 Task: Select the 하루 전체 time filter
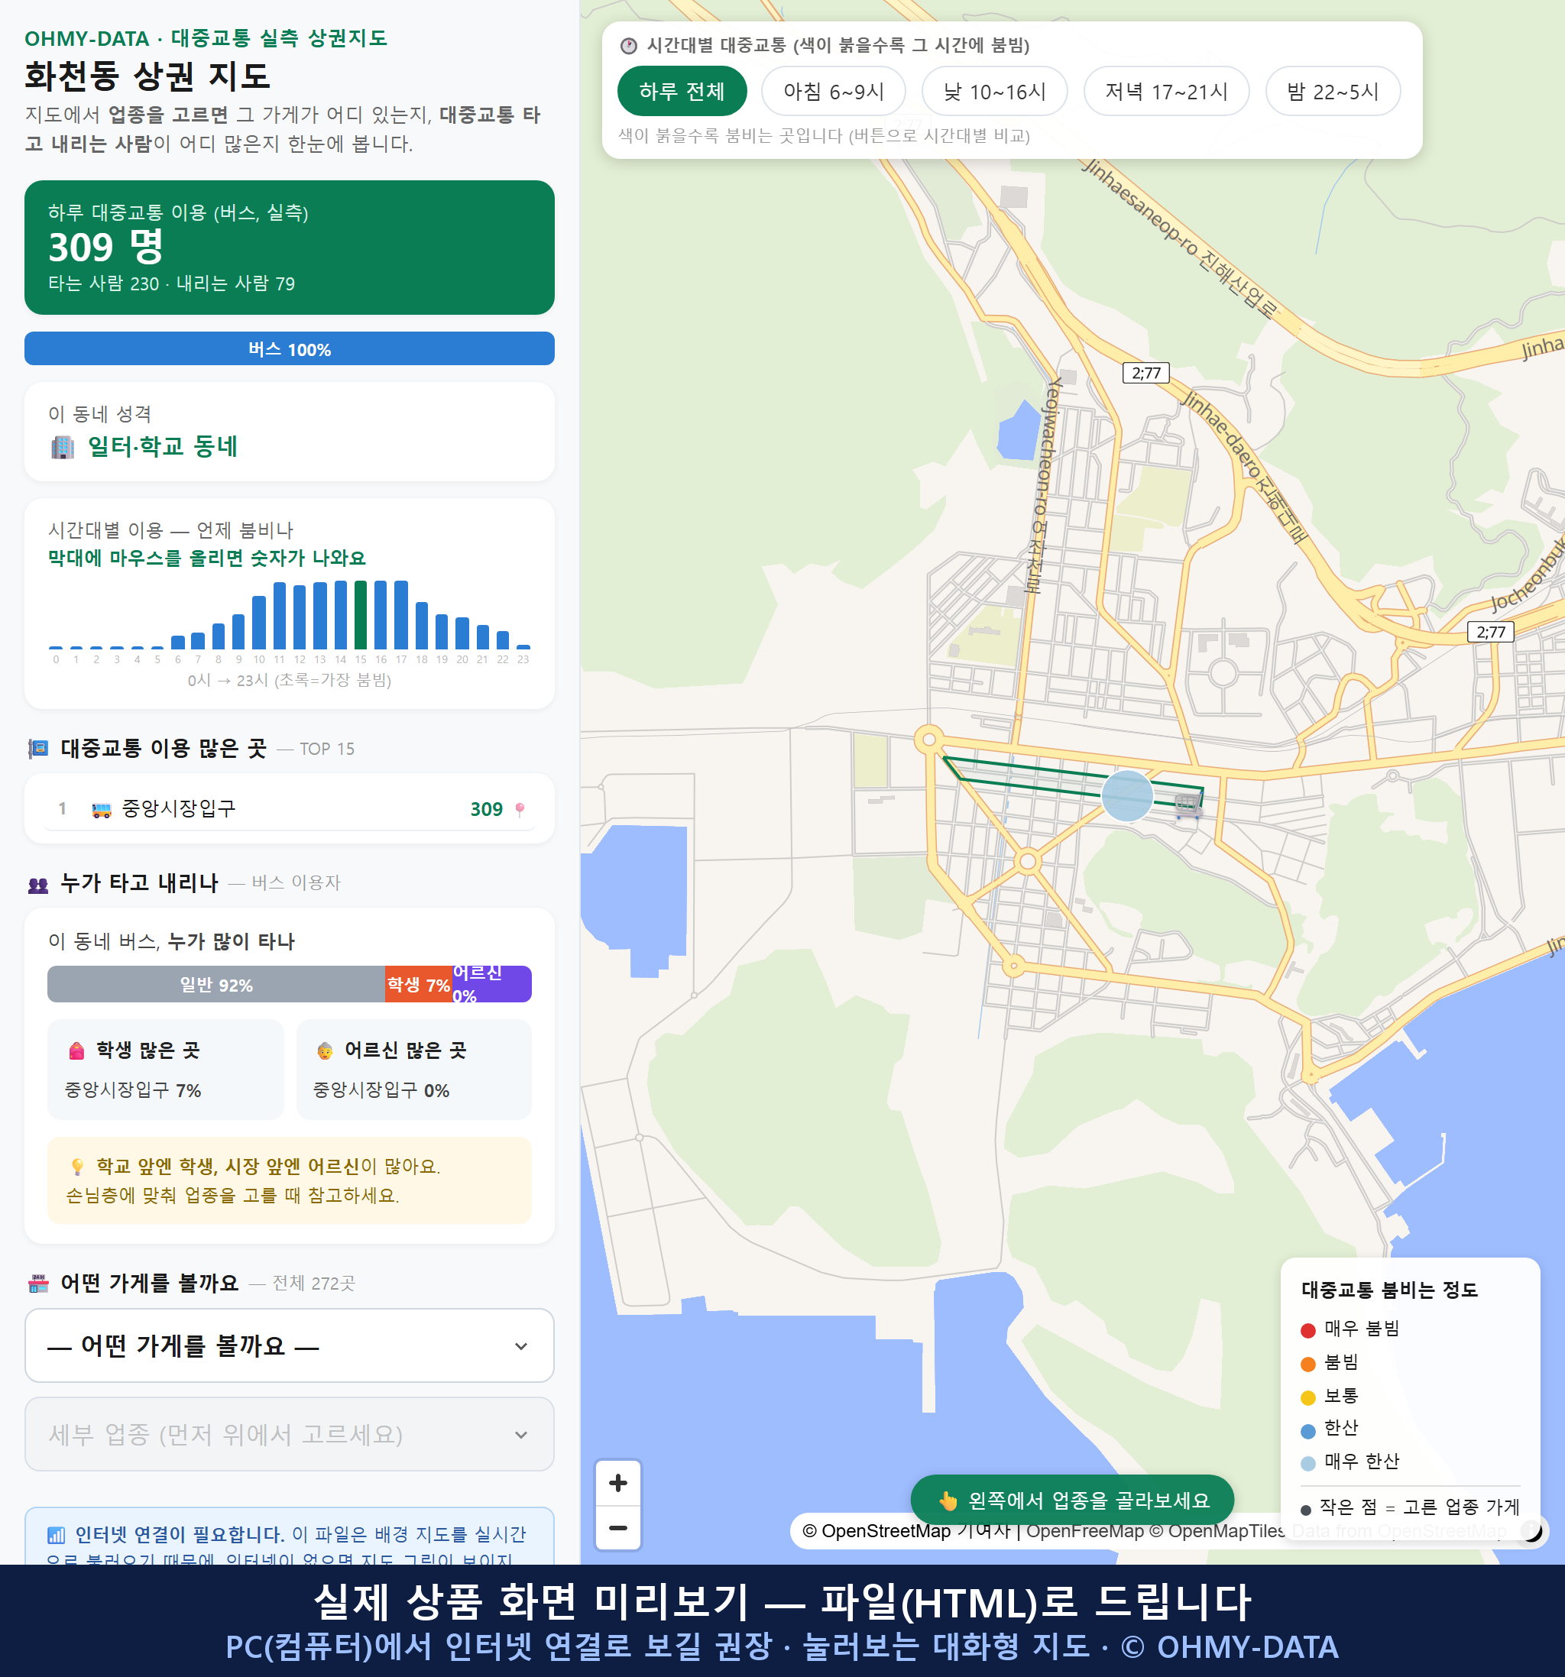tap(682, 91)
